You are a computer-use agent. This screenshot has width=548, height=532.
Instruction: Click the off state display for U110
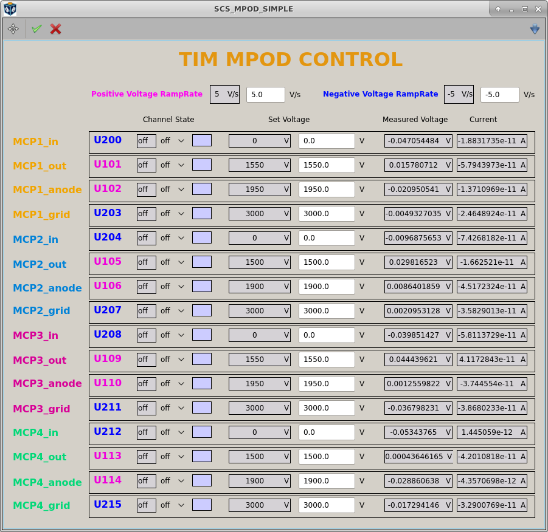[147, 384]
